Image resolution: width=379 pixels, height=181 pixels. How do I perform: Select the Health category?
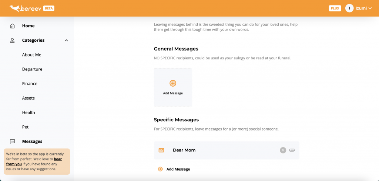pyautogui.click(x=28, y=112)
